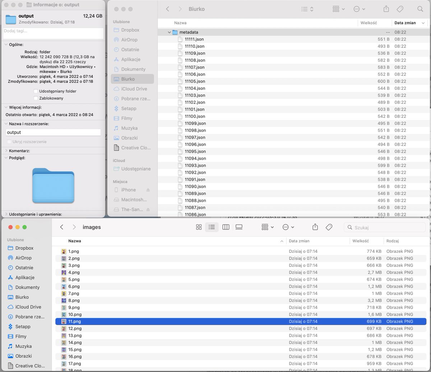Collapse the Podgląd section
Image resolution: width=431 pixels, height=372 pixels.
click(6, 158)
